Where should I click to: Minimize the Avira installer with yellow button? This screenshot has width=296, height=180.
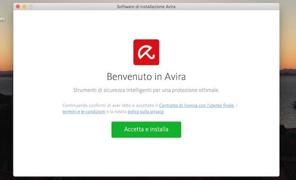click(24, 7)
